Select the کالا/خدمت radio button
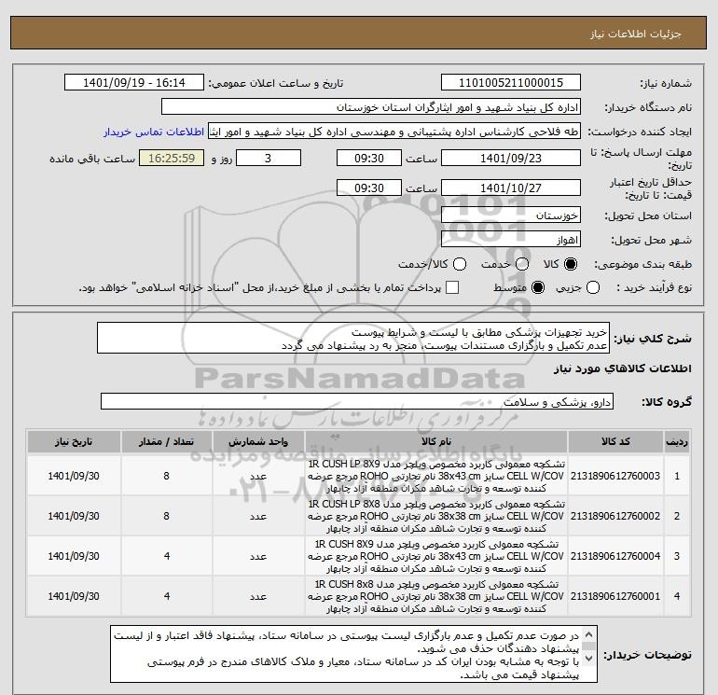Viewport: 718px width, 695px height. 460,264
